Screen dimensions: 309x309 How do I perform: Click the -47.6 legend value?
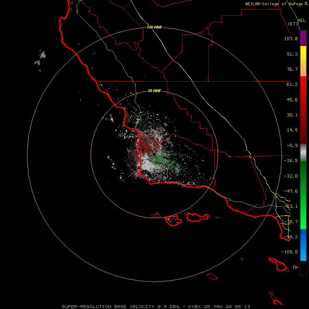pyautogui.click(x=291, y=191)
